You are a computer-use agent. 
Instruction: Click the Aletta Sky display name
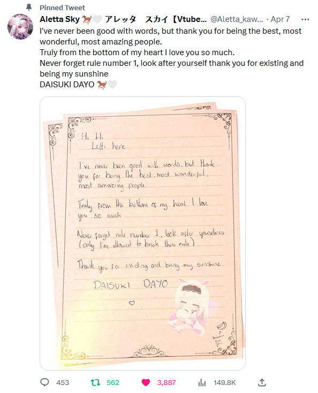[59, 19]
